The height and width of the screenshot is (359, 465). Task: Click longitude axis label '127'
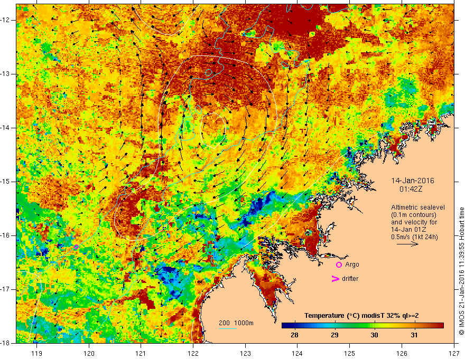click(454, 353)
